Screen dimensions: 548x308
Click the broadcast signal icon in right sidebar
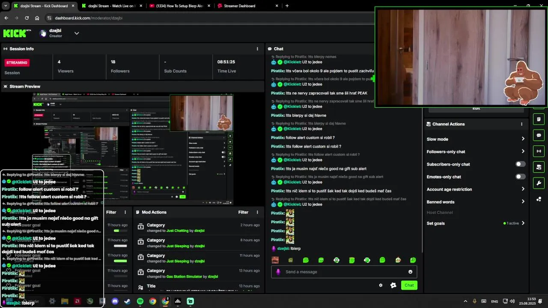pos(539,151)
